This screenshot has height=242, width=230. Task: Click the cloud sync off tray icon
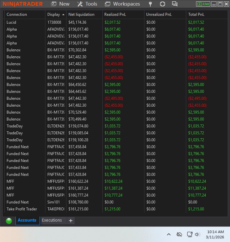point(179,234)
